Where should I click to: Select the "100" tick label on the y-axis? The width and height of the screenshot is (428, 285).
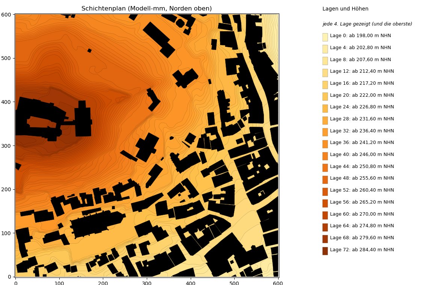pyautogui.click(x=6, y=233)
